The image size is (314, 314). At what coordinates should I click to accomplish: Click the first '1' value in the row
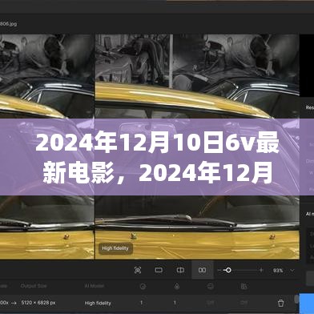pyautogui.click(x=141, y=303)
